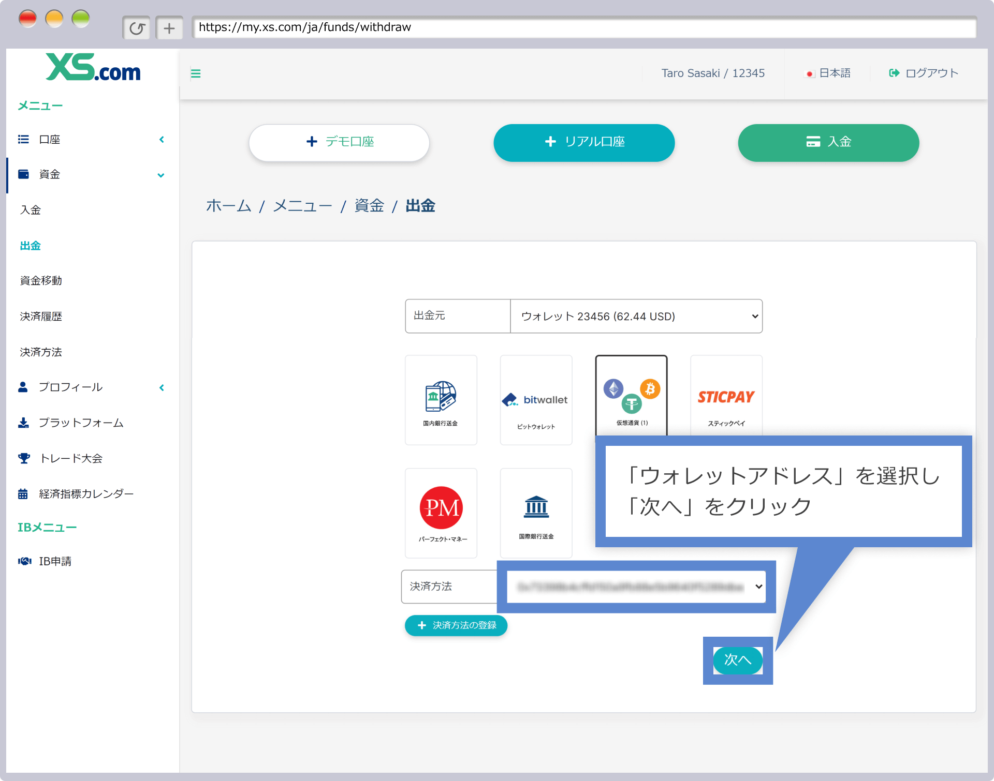Click the デモ口座 button
The image size is (994, 781).
point(339,142)
